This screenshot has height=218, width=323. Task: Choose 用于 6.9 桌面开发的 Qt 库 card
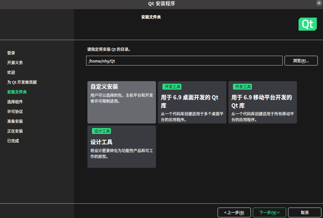(x=192, y=102)
